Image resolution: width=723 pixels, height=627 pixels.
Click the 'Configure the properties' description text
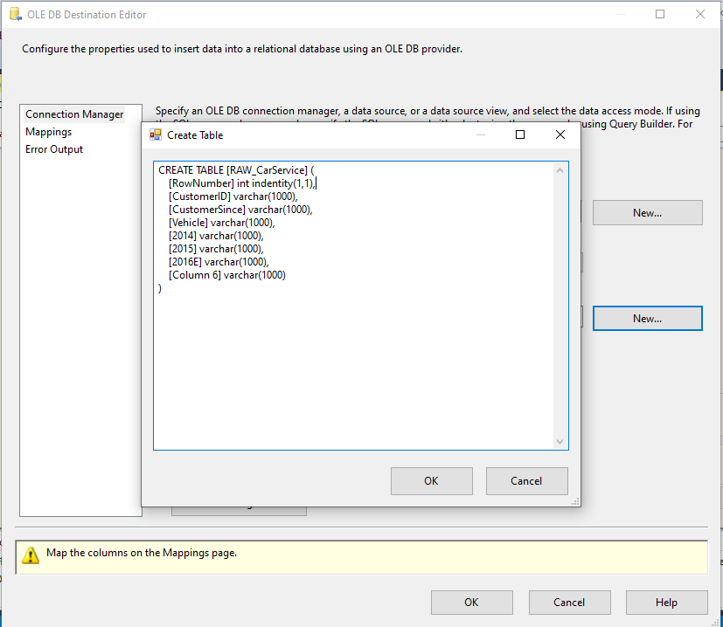click(242, 49)
